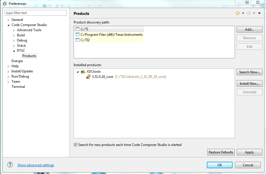
Task: Click the Add... button
Action: [x=250, y=29]
